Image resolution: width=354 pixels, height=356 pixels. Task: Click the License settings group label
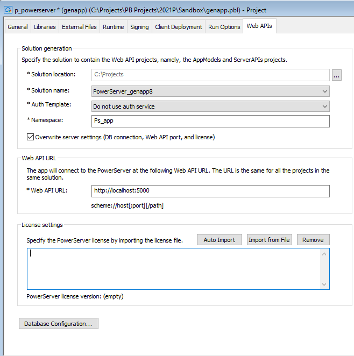point(42,225)
